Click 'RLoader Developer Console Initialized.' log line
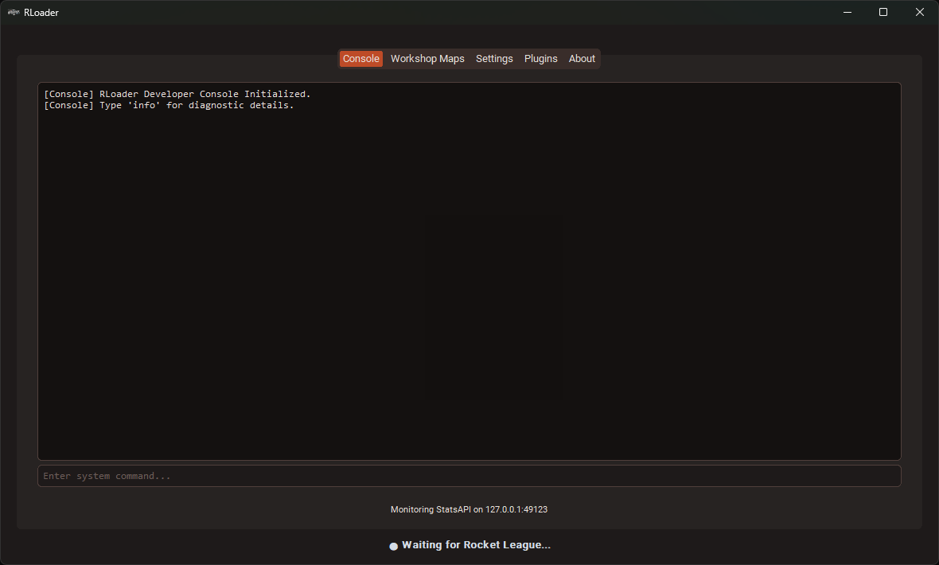939x565 pixels. [177, 94]
